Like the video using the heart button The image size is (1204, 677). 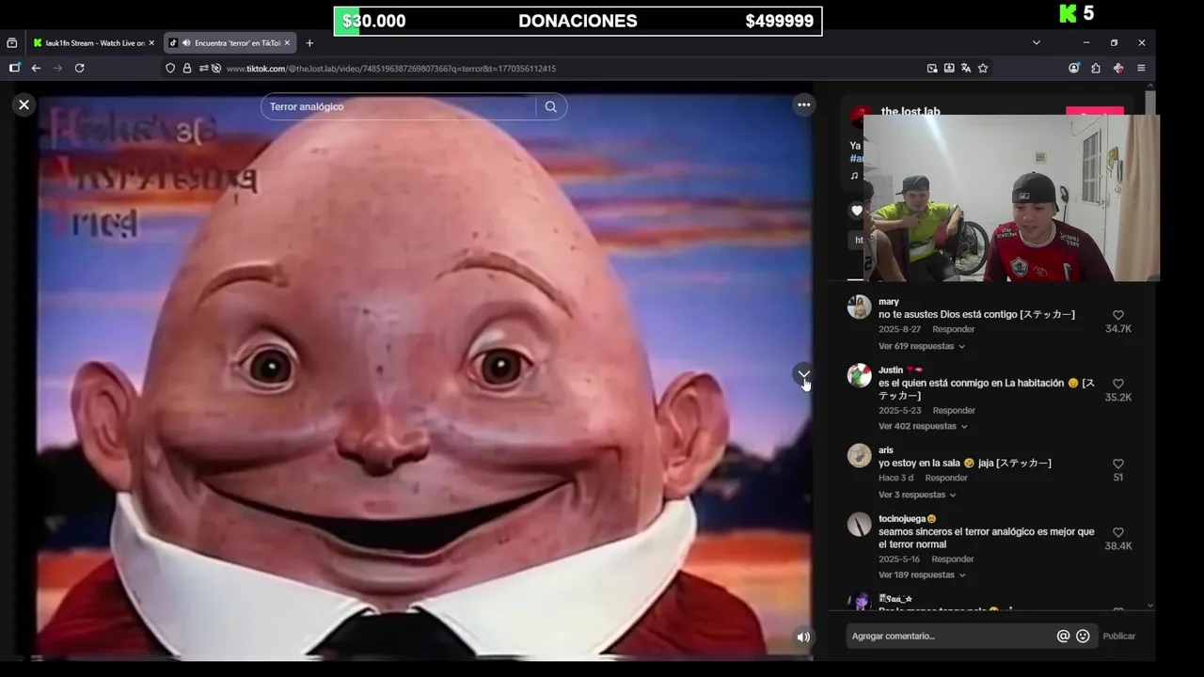click(x=856, y=211)
